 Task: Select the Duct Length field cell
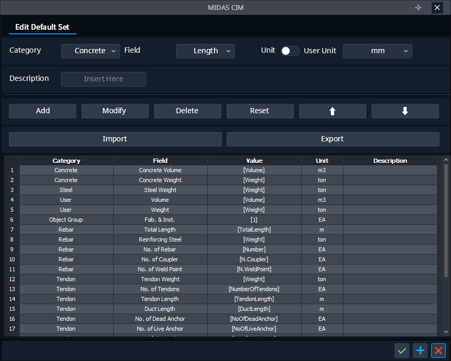coord(160,309)
